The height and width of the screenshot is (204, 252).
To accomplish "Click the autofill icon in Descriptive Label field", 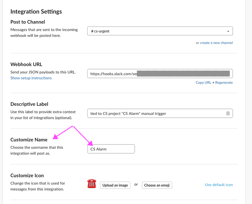I will pyautogui.click(x=228, y=114).
